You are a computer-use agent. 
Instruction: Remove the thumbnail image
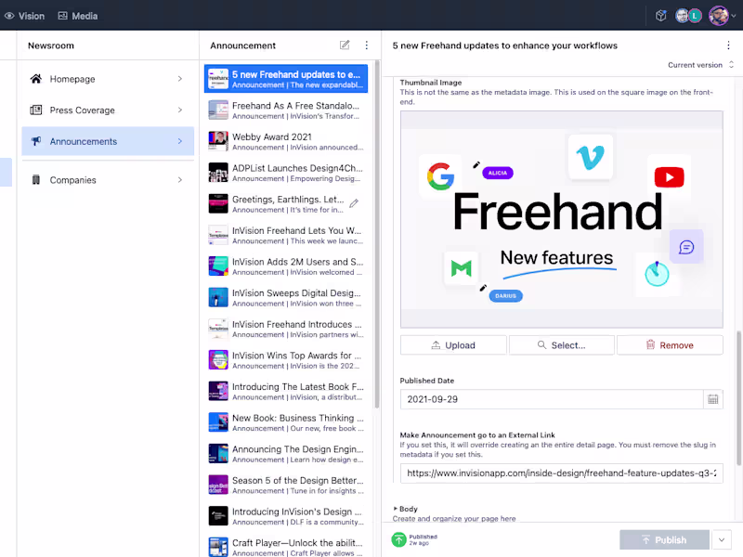point(670,345)
